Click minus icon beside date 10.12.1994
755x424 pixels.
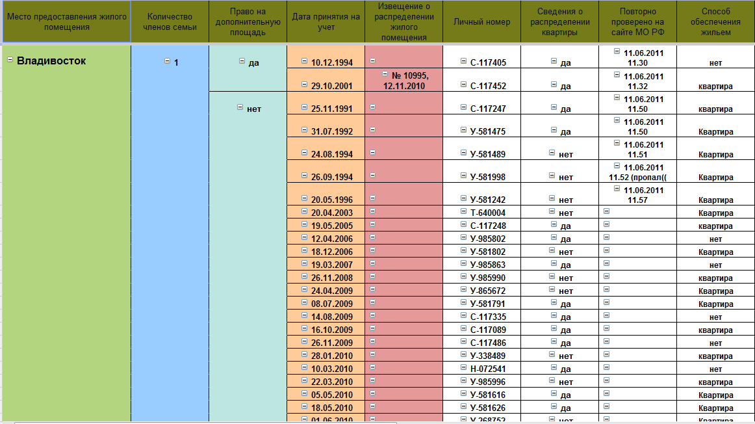point(304,61)
